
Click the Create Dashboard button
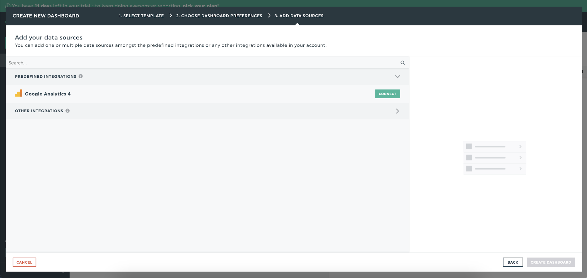(551, 262)
